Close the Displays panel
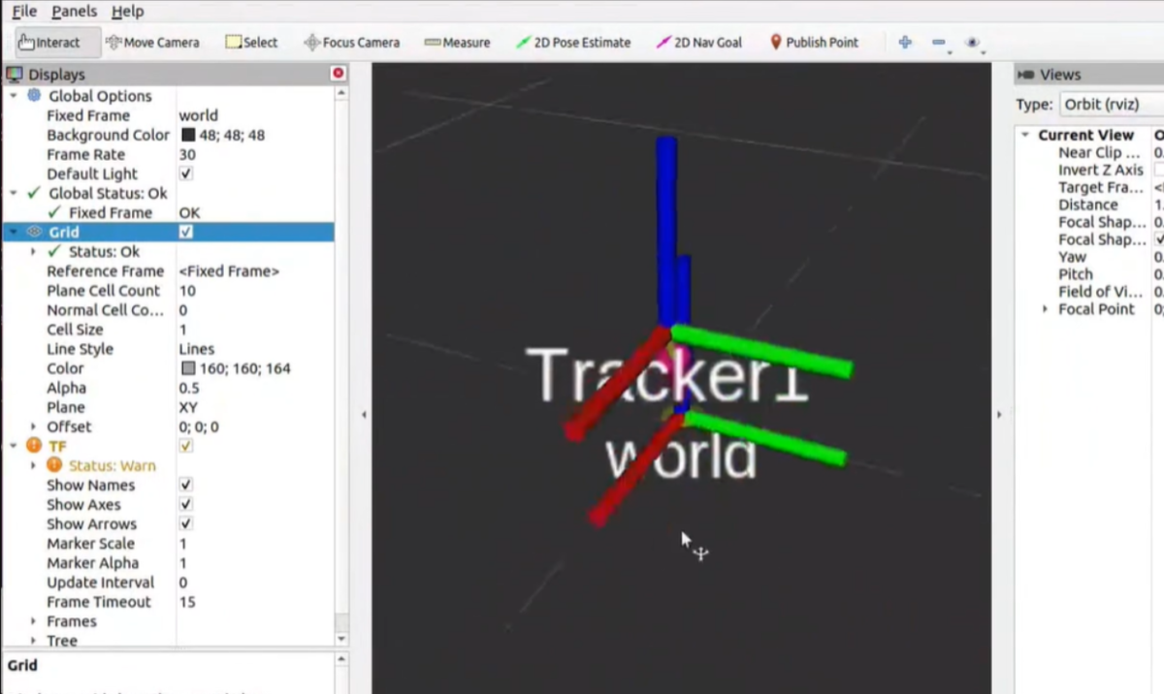This screenshot has width=1164, height=694. coord(338,74)
